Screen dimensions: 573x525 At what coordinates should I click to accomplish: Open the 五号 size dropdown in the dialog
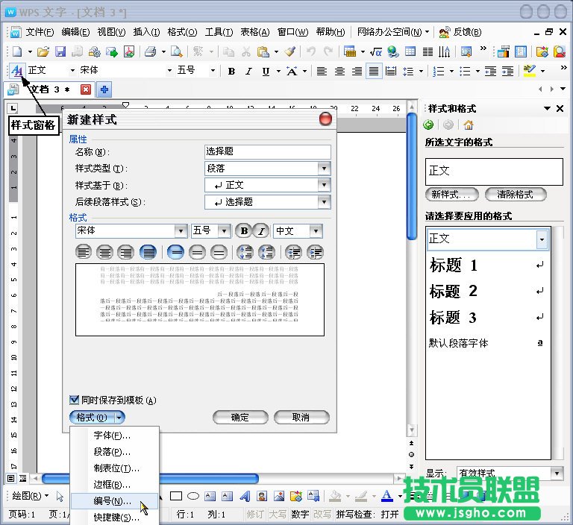click(224, 231)
